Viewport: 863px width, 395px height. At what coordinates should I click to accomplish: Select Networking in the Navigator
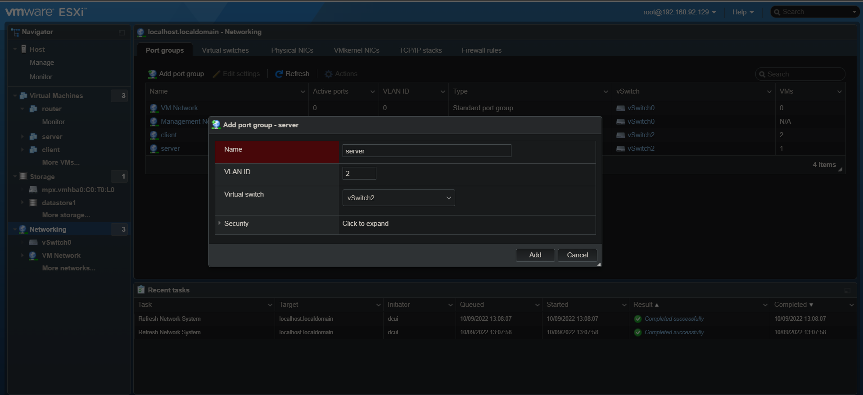48,229
